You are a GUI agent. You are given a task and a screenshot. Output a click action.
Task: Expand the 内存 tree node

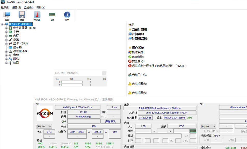click(x=6, y=36)
